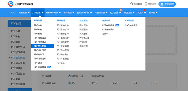
Task: Click the NEW badge beside PDF页面编辑
Action: 49,67
